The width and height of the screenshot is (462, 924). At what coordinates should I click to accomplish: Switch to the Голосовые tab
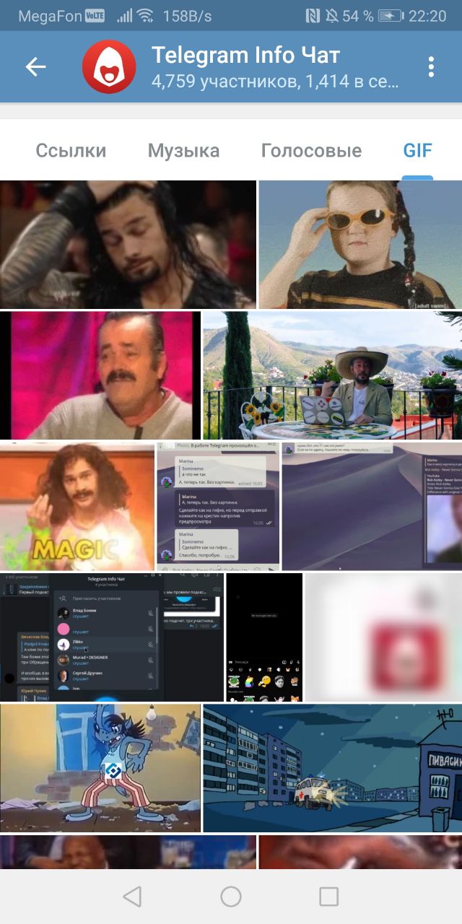tap(311, 151)
